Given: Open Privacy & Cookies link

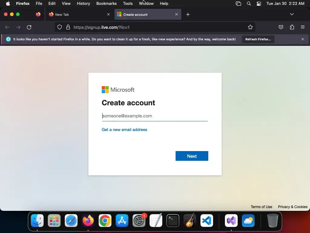Looking at the screenshot, I should pos(293,207).
